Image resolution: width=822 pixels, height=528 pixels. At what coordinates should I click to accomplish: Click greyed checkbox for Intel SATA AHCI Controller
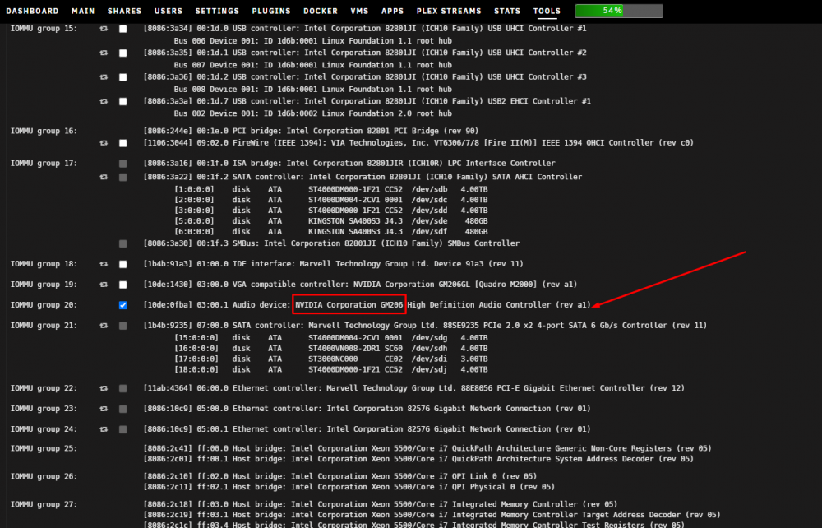click(x=122, y=177)
